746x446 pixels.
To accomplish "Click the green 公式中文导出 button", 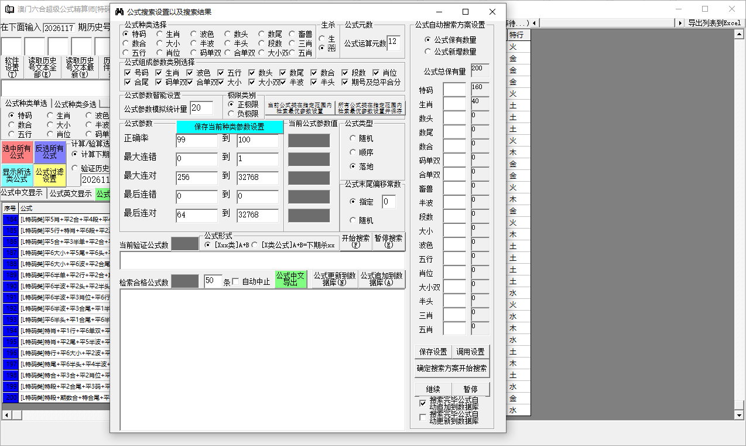I will pyautogui.click(x=290, y=280).
